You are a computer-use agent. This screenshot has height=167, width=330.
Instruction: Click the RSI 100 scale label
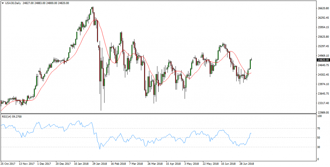pyautogui.click(x=320, y=116)
